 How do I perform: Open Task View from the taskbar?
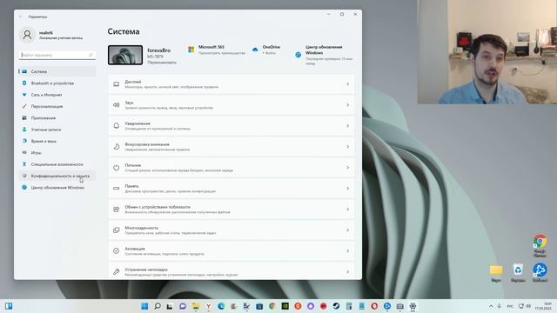click(x=171, y=306)
